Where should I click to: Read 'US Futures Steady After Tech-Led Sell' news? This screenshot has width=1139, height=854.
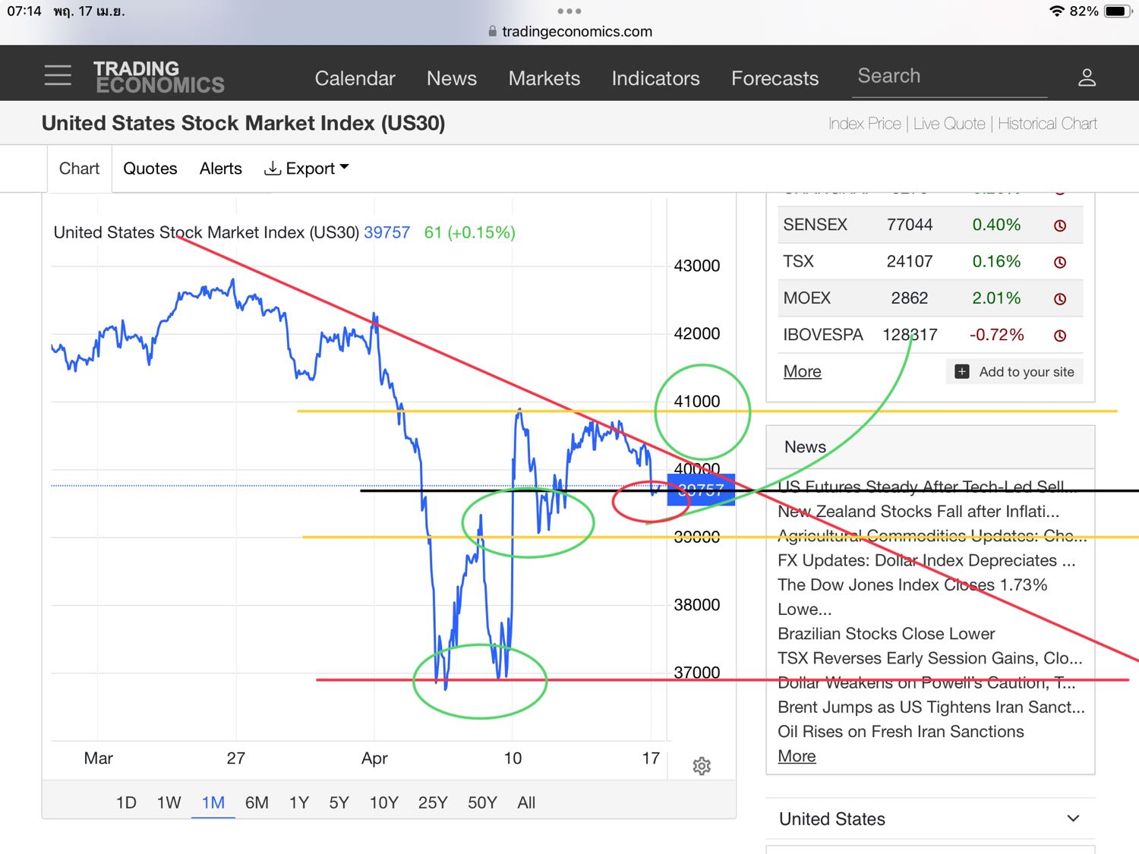click(927, 487)
